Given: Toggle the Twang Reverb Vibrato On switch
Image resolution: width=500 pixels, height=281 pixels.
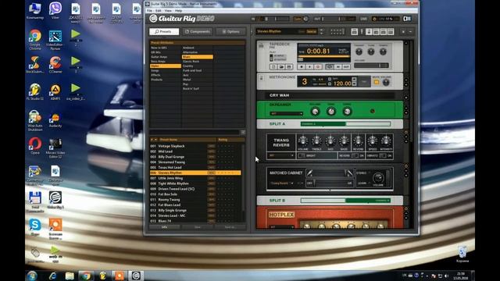Looking at the screenshot, I should pyautogui.click(x=383, y=156).
